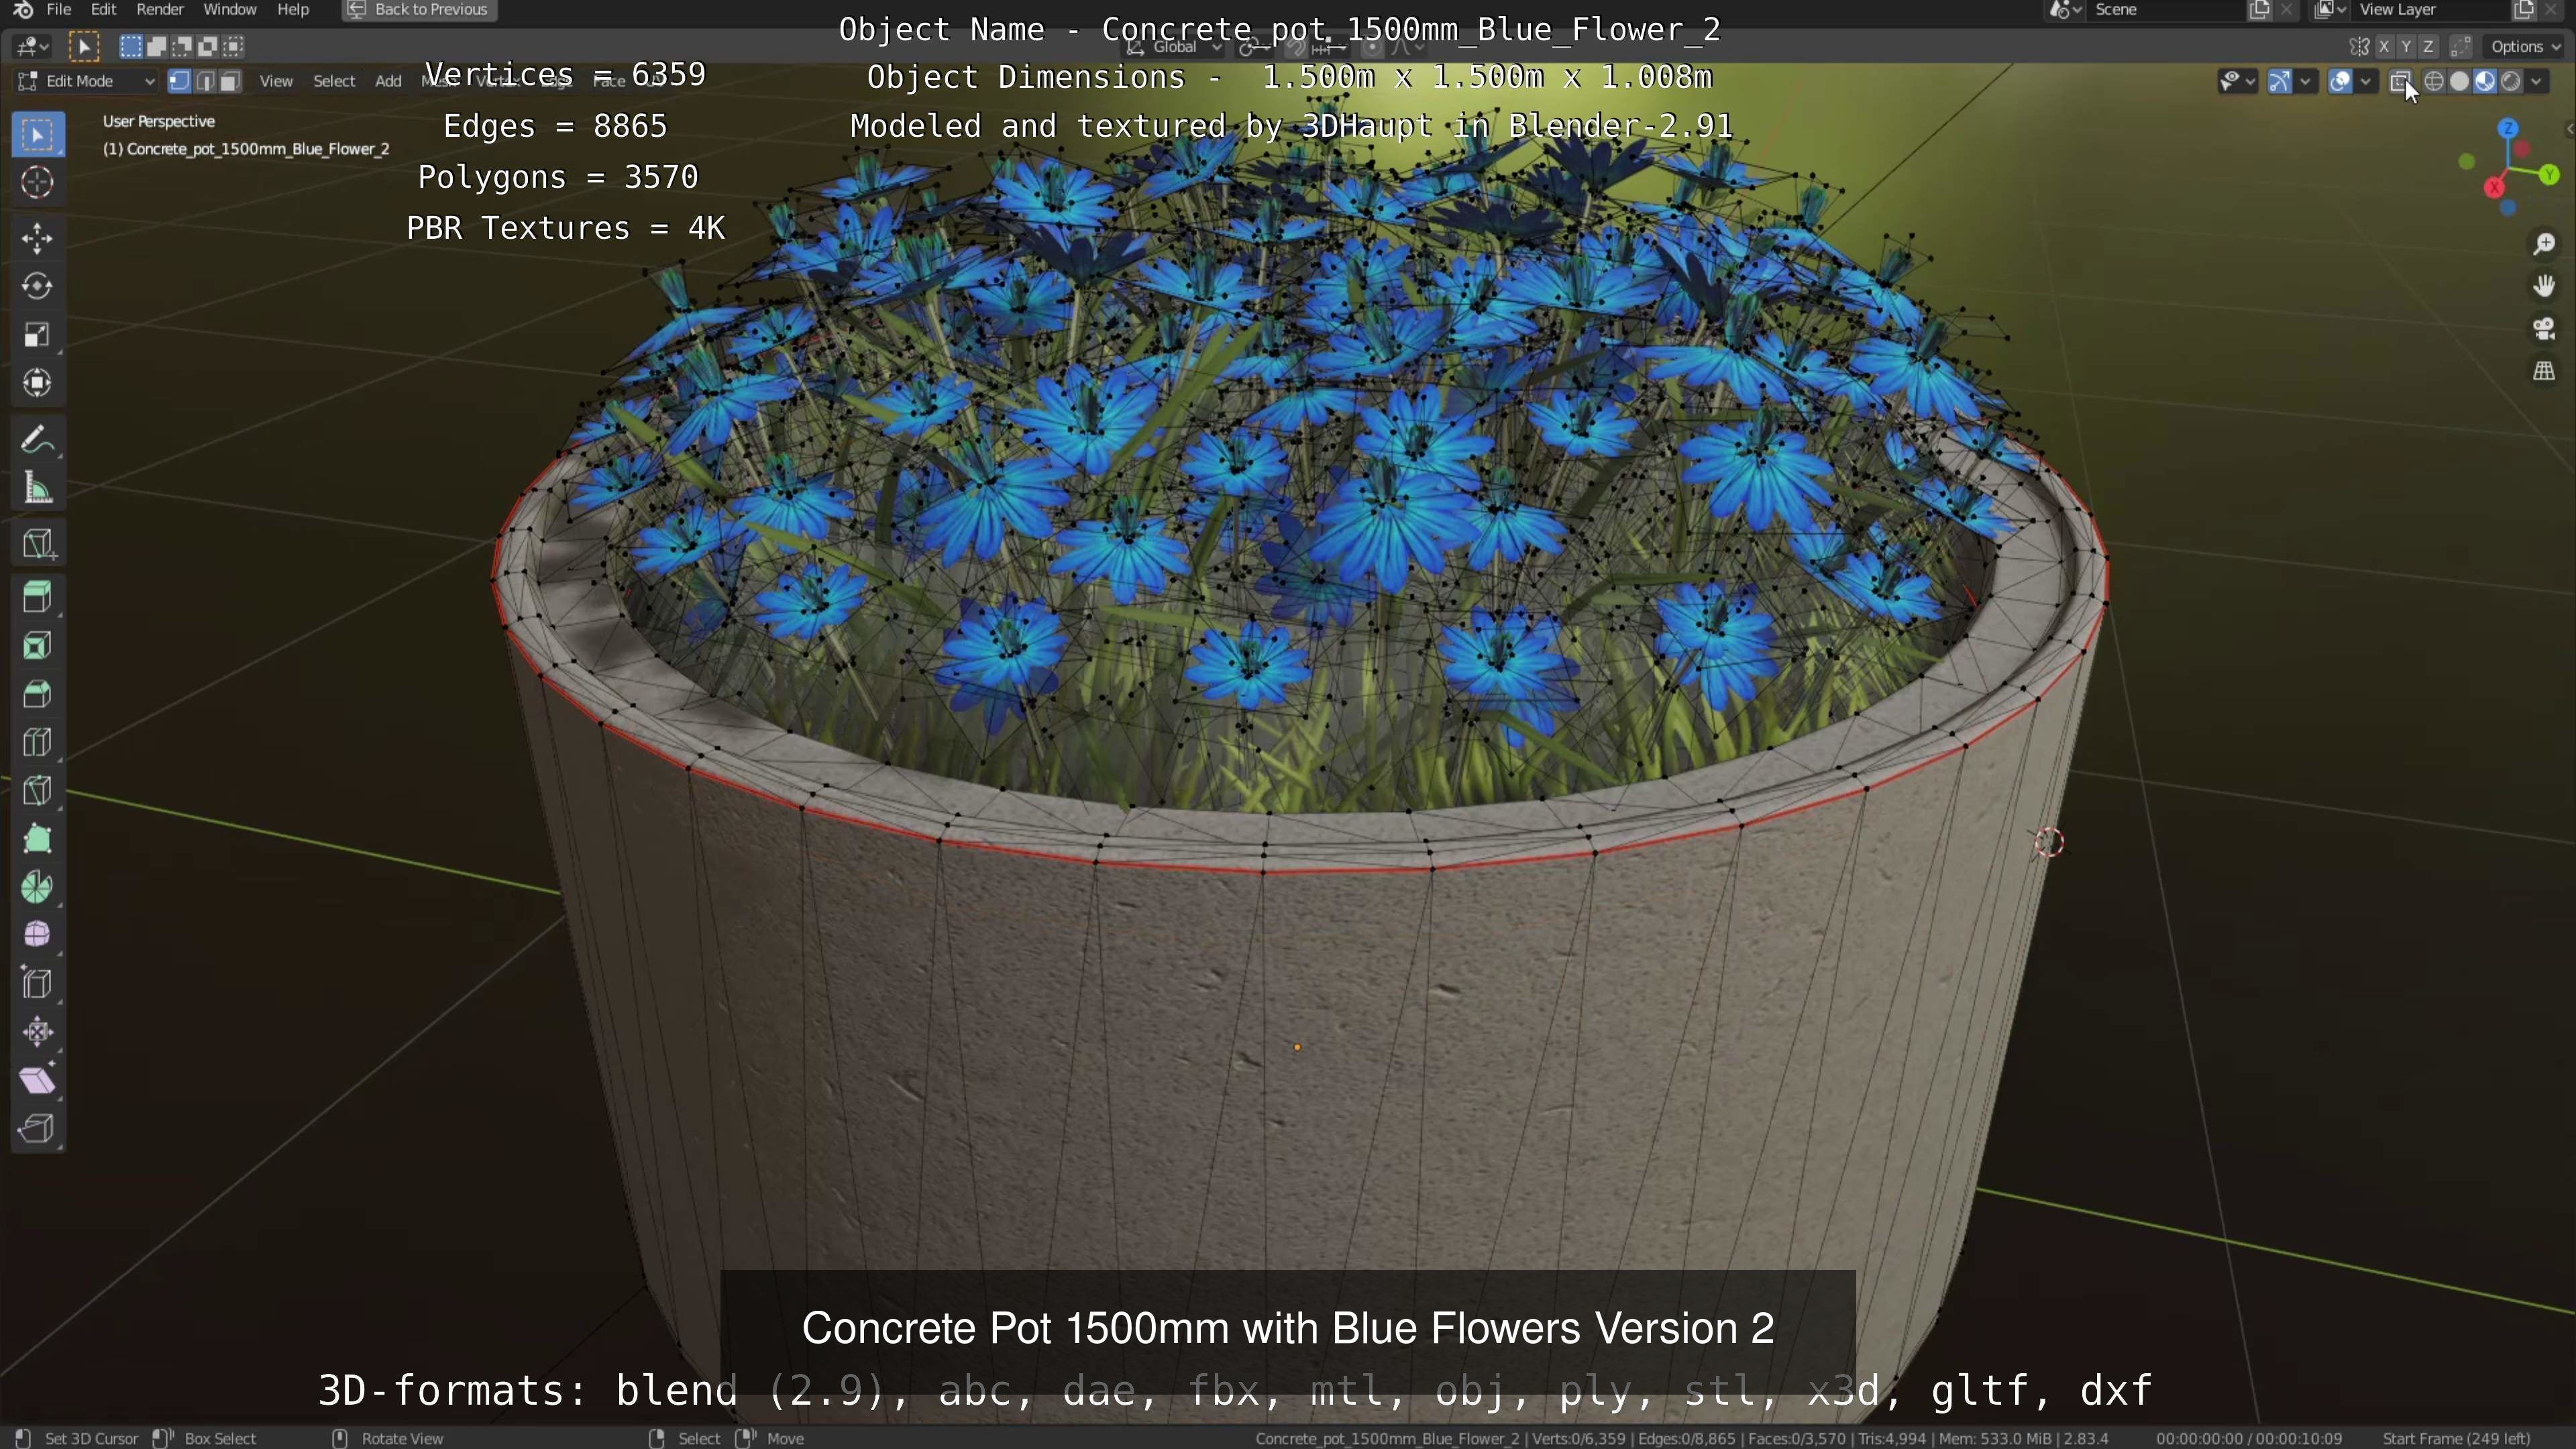
Task: Click the Blender logo menu
Action: click(23, 10)
